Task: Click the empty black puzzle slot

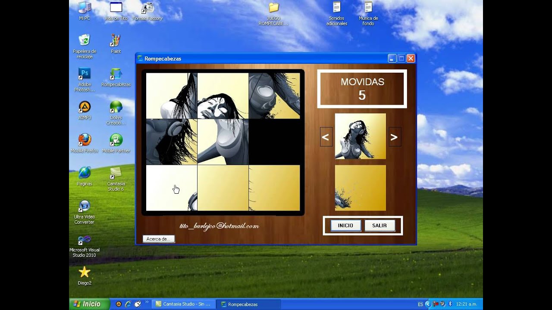Action: click(274, 142)
